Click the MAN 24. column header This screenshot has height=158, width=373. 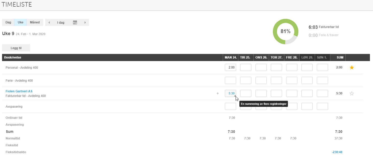coord(231,58)
